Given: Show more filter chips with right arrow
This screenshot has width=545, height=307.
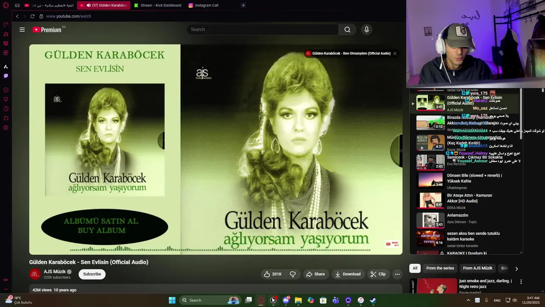Looking at the screenshot, I should pos(516,269).
